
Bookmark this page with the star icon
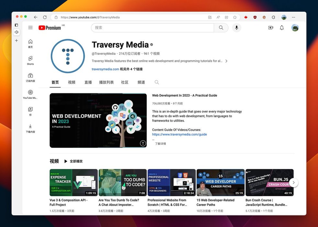(x=235, y=17)
